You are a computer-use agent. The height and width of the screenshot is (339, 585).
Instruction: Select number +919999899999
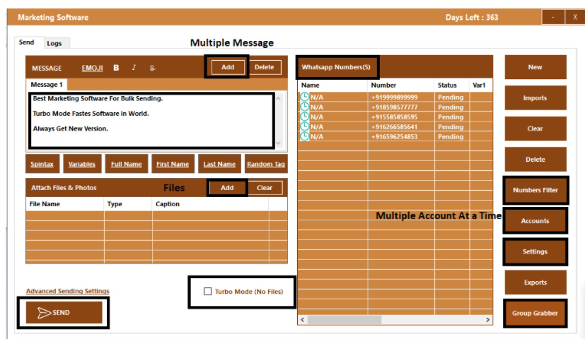click(394, 97)
